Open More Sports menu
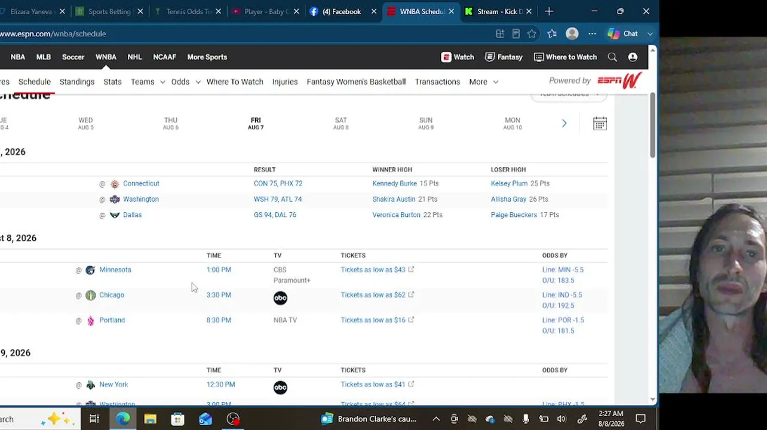The image size is (767, 430). (207, 57)
